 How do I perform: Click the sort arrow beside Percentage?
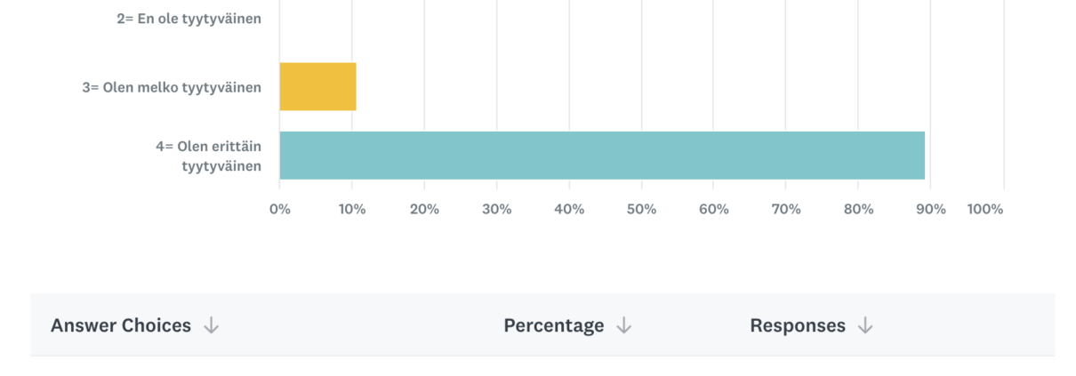[x=623, y=326]
